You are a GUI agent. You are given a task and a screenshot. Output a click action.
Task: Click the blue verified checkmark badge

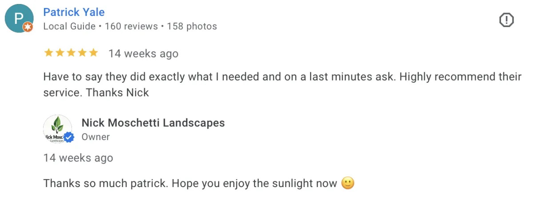69,137
